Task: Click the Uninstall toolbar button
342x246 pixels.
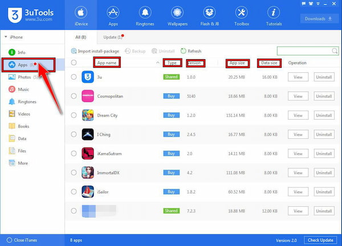Action: (163, 51)
